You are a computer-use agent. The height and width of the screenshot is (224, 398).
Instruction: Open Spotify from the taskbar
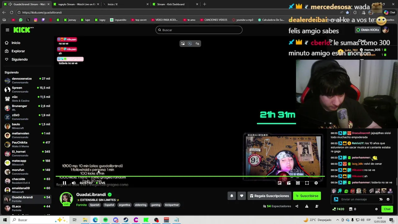105,220
